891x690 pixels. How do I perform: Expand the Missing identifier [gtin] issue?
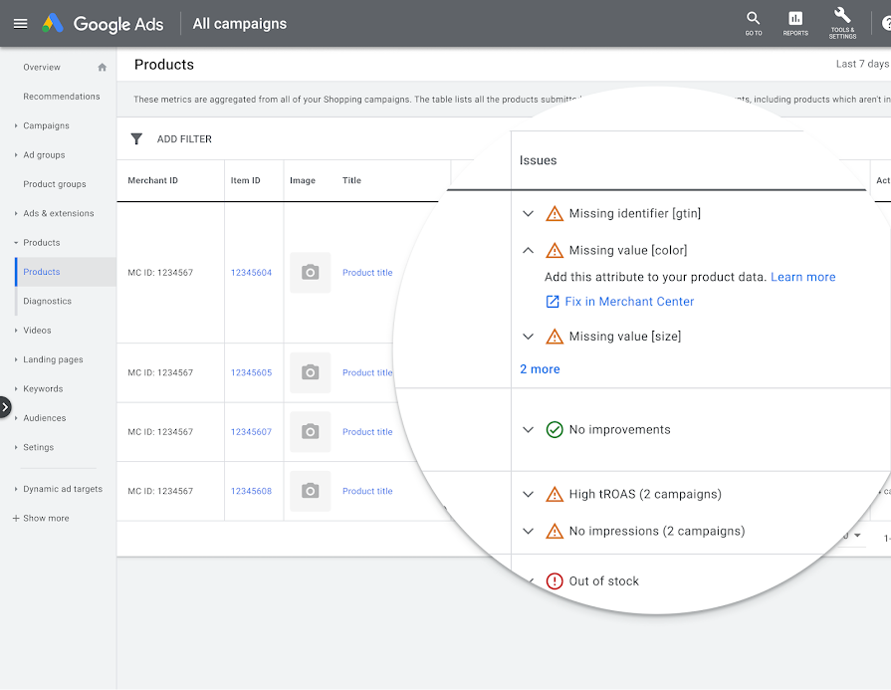click(x=528, y=214)
